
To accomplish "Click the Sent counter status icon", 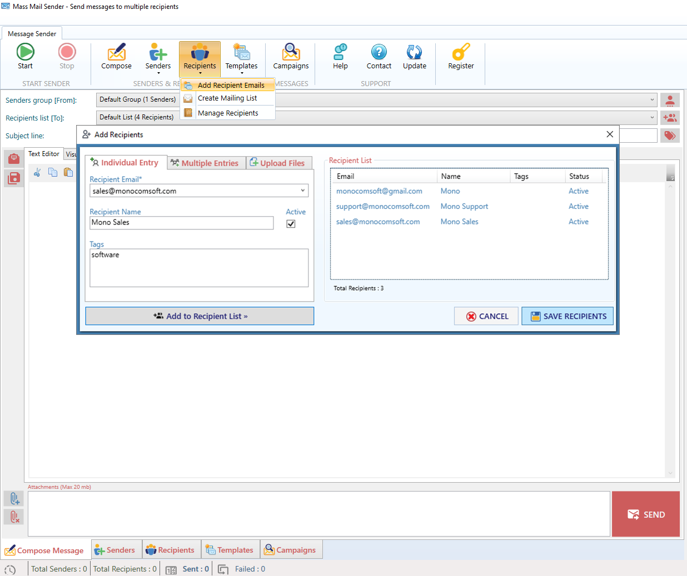I will (x=171, y=570).
